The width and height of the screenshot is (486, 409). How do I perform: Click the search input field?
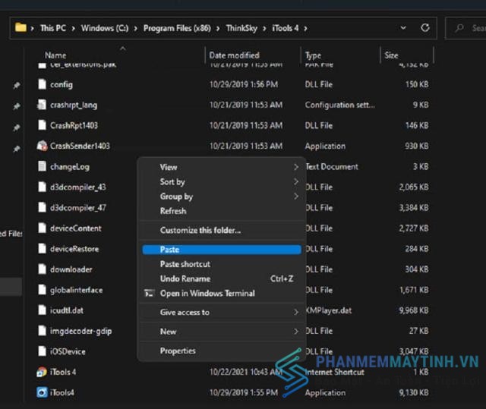[x=465, y=28]
